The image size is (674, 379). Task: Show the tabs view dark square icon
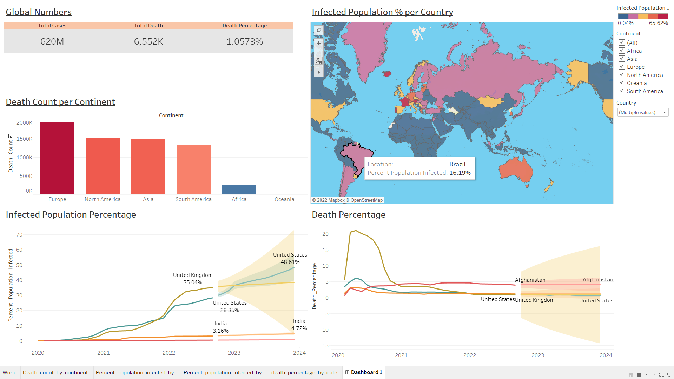click(x=639, y=374)
